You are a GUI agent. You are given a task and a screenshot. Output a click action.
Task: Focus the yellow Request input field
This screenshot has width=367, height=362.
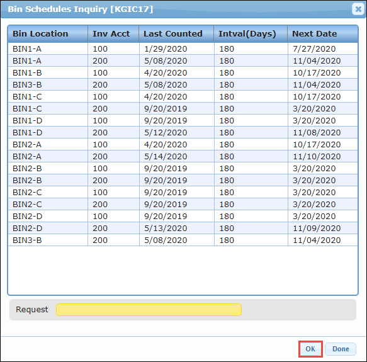click(149, 310)
